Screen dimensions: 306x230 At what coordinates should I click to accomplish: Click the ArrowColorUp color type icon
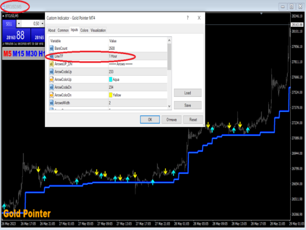51,79
